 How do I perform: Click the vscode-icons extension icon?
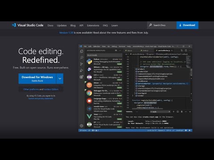click(89, 108)
